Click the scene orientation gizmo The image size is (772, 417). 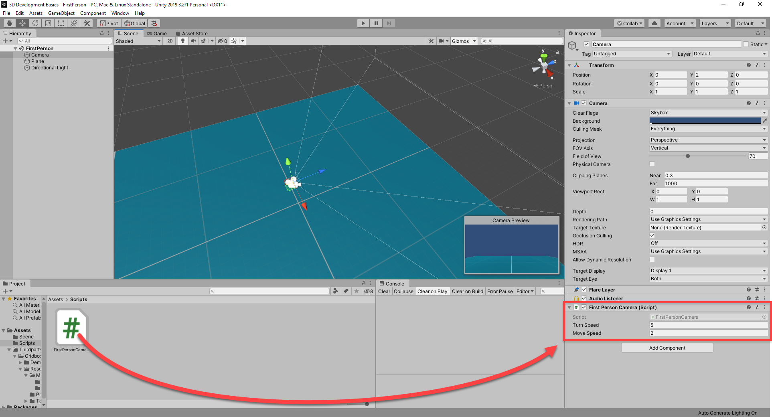tap(544, 66)
